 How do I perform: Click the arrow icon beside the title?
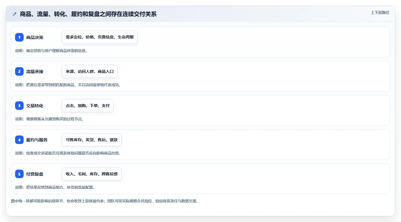pos(15,14)
